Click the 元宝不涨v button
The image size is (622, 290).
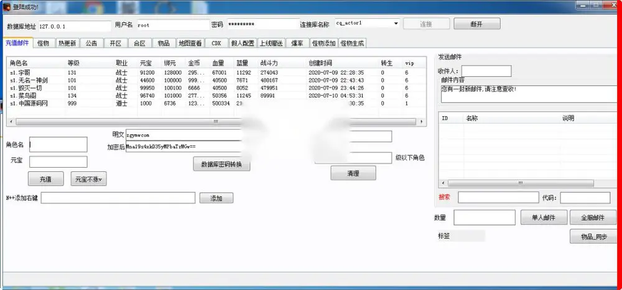coord(88,179)
